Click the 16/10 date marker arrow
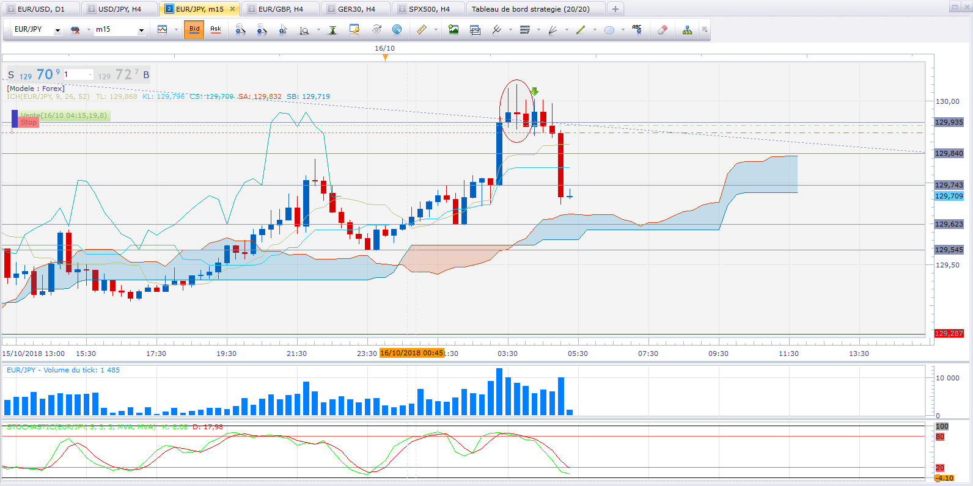Screen dimensions: 973x486 [385, 57]
